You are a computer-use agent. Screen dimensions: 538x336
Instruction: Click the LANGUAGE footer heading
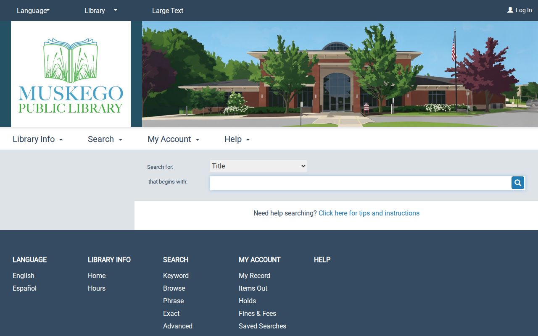[x=29, y=260]
